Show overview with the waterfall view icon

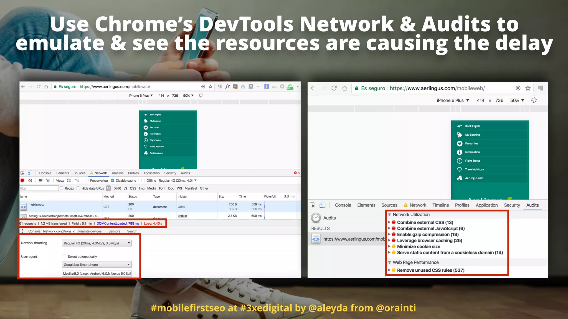pyautogui.click(x=77, y=181)
